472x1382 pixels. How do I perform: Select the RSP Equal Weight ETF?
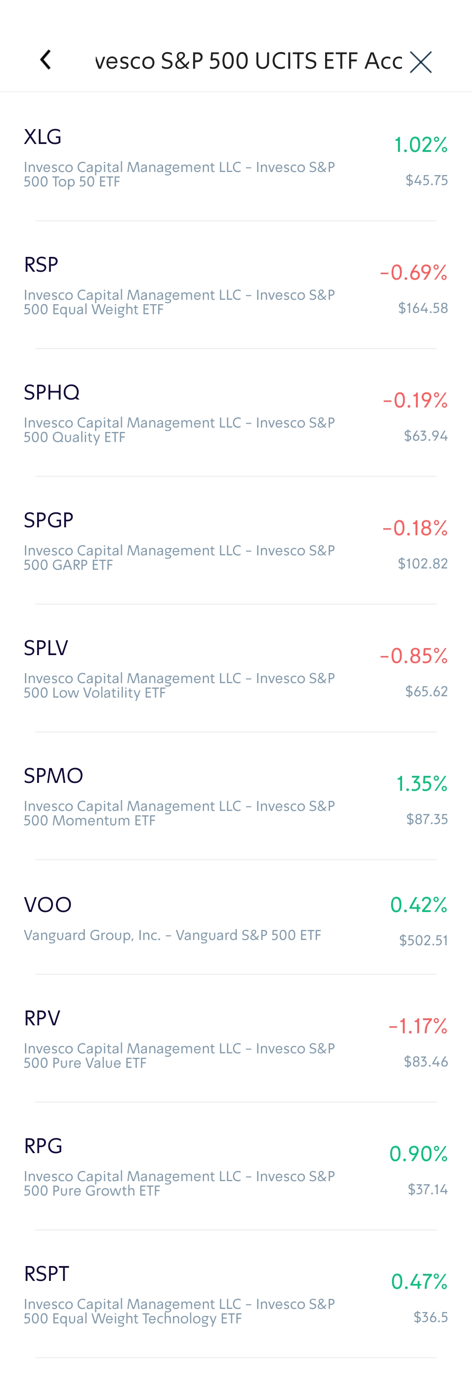41,265
